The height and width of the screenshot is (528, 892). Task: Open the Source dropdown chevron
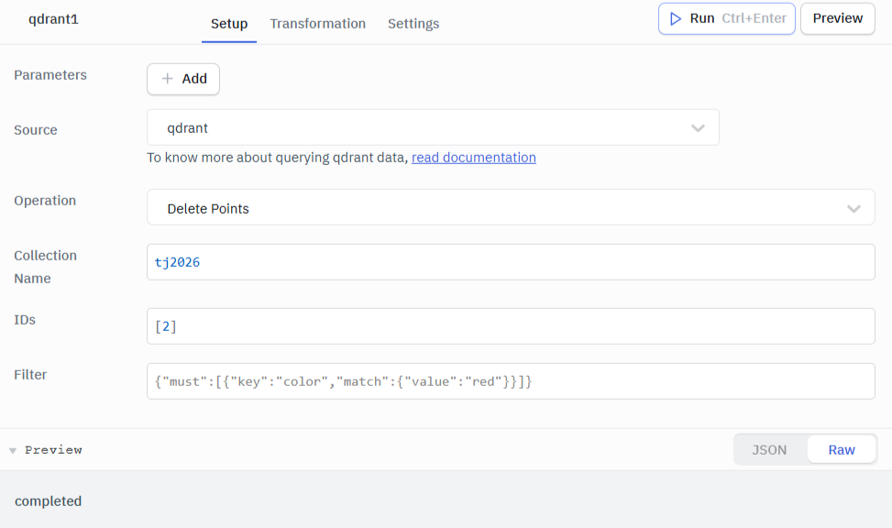click(698, 128)
